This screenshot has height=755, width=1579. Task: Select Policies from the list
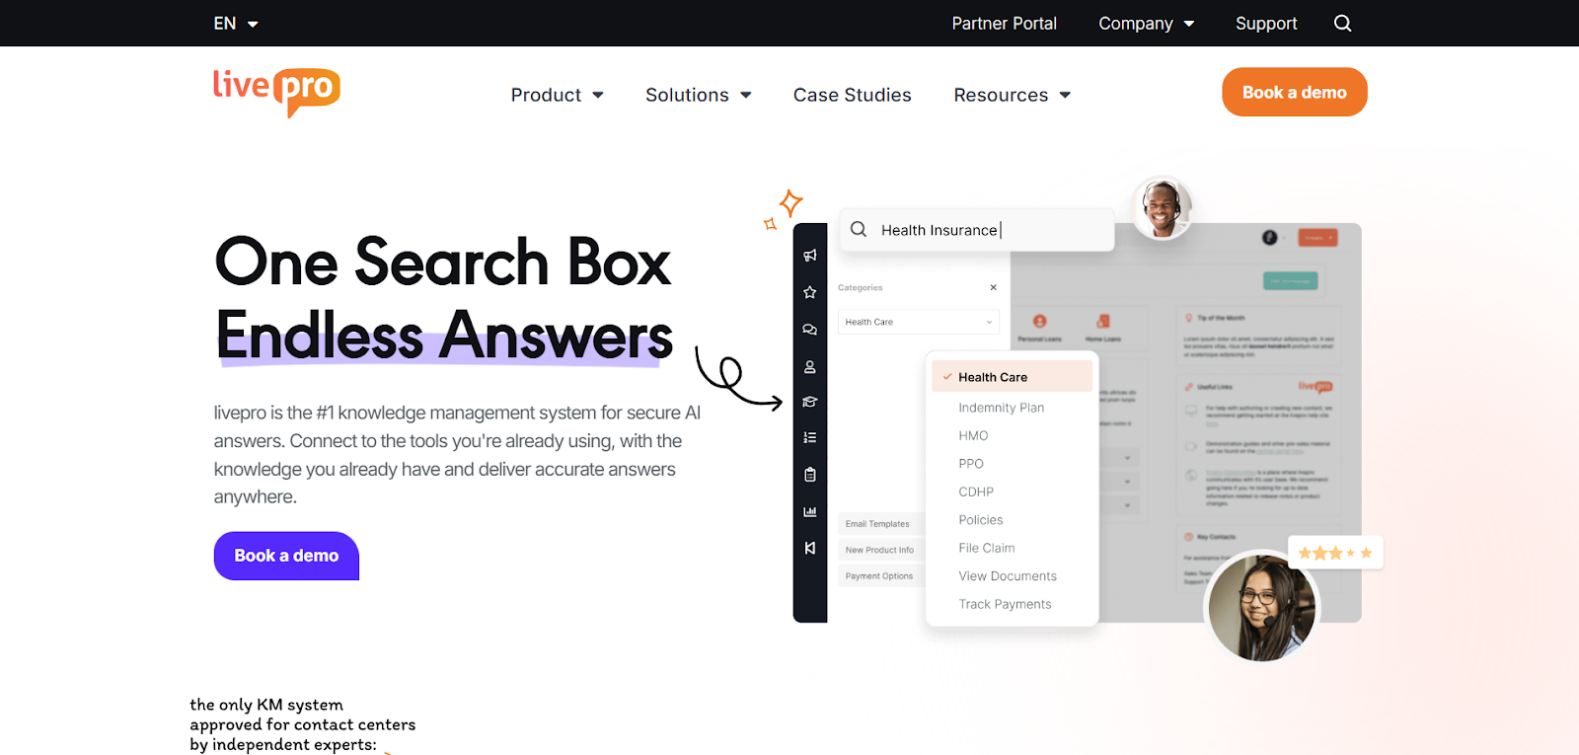point(981,520)
